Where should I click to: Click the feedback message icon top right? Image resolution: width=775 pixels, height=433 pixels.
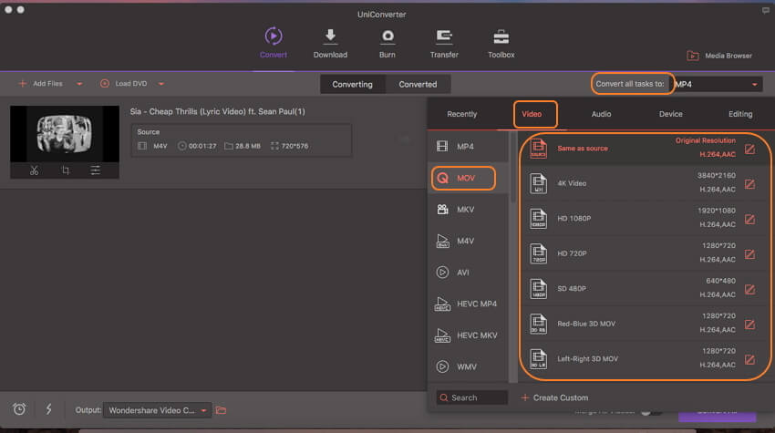point(766,10)
